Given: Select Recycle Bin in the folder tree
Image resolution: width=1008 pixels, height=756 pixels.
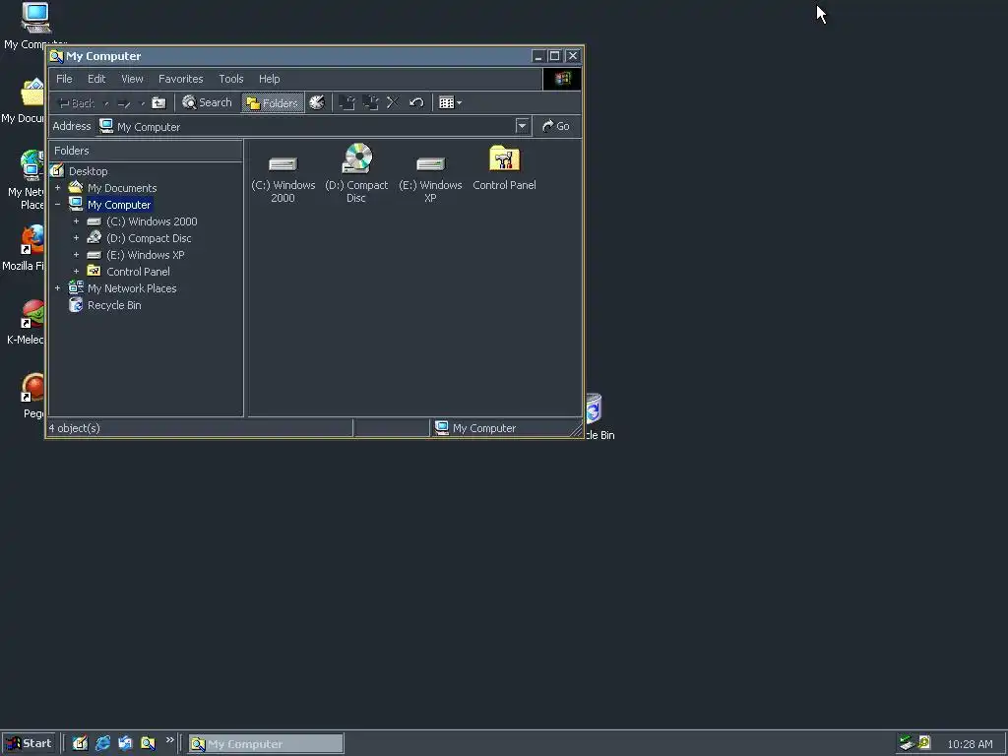Looking at the screenshot, I should tap(114, 305).
